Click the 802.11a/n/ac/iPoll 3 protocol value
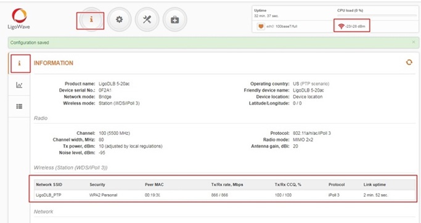421x223 pixels. coord(312,133)
